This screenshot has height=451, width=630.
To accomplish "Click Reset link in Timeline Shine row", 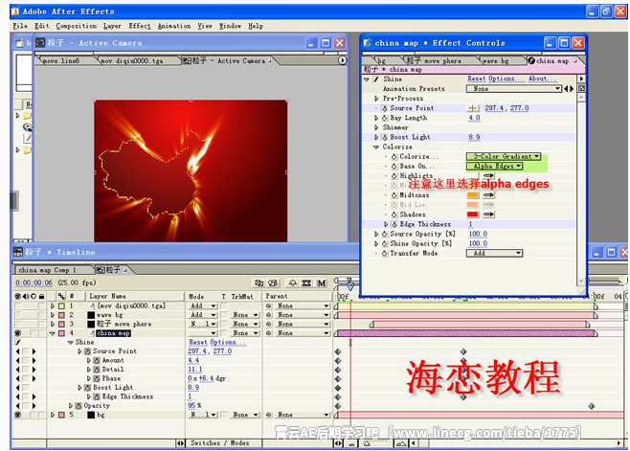I will [198, 343].
